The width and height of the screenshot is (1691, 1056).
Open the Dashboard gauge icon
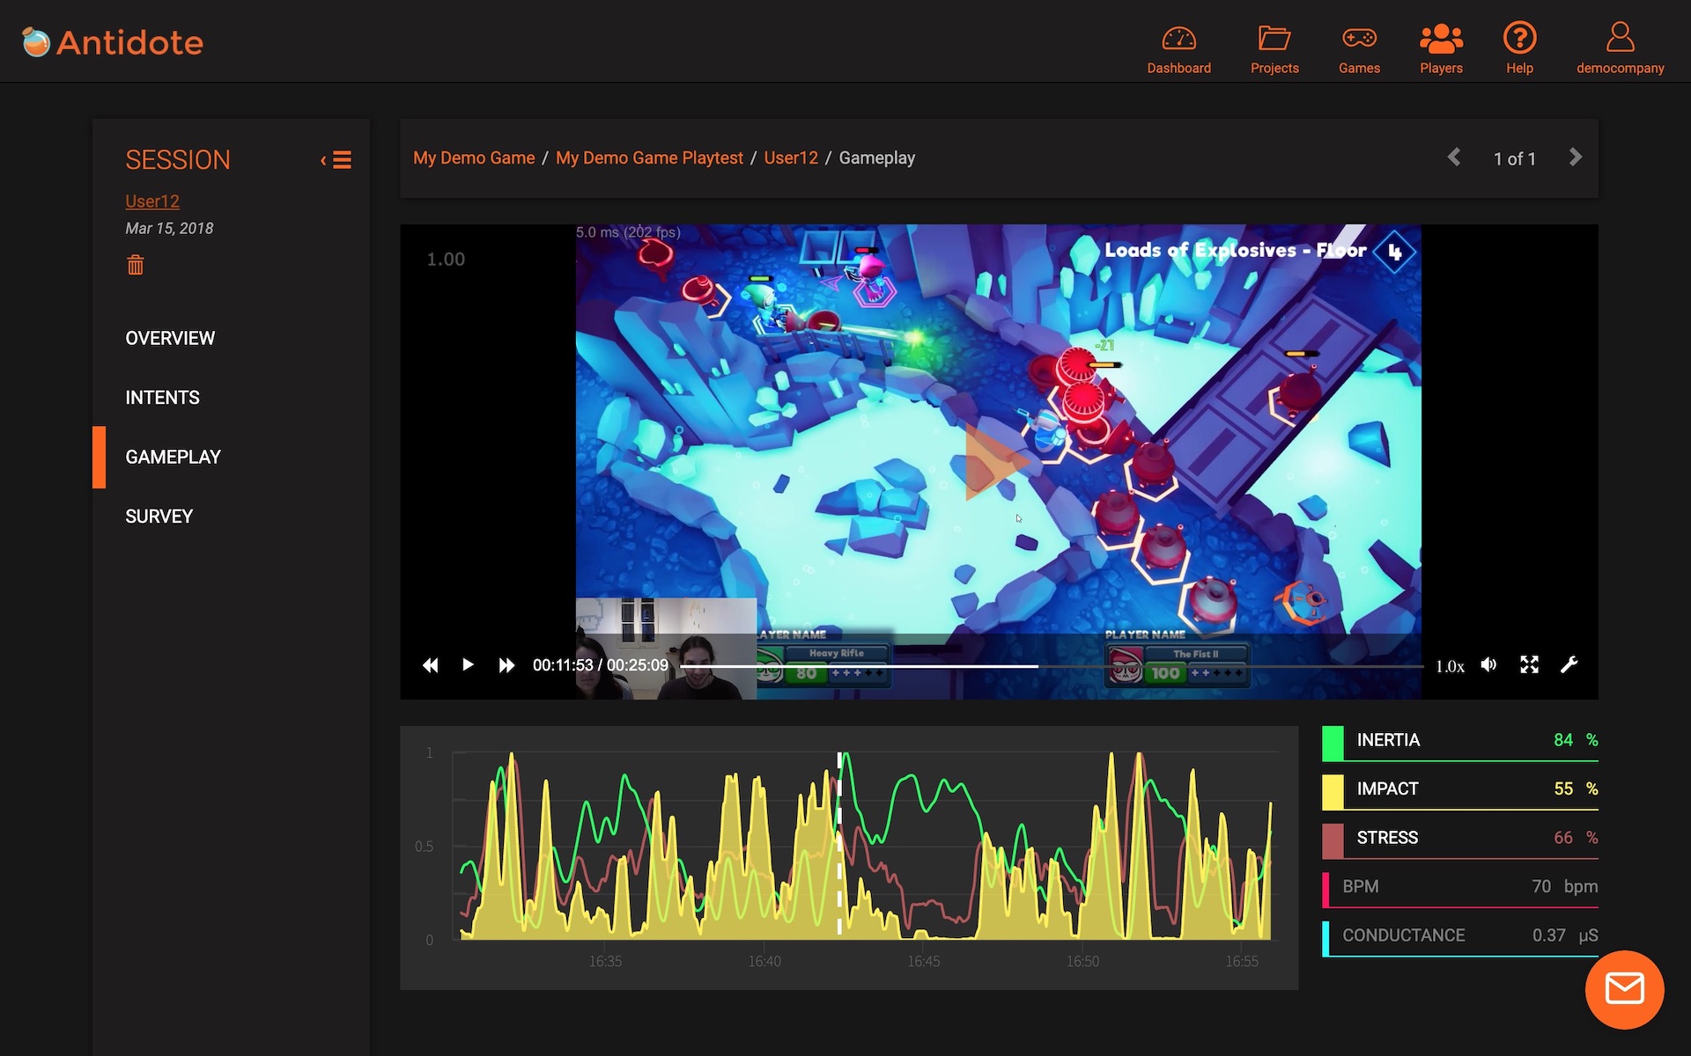click(1178, 38)
